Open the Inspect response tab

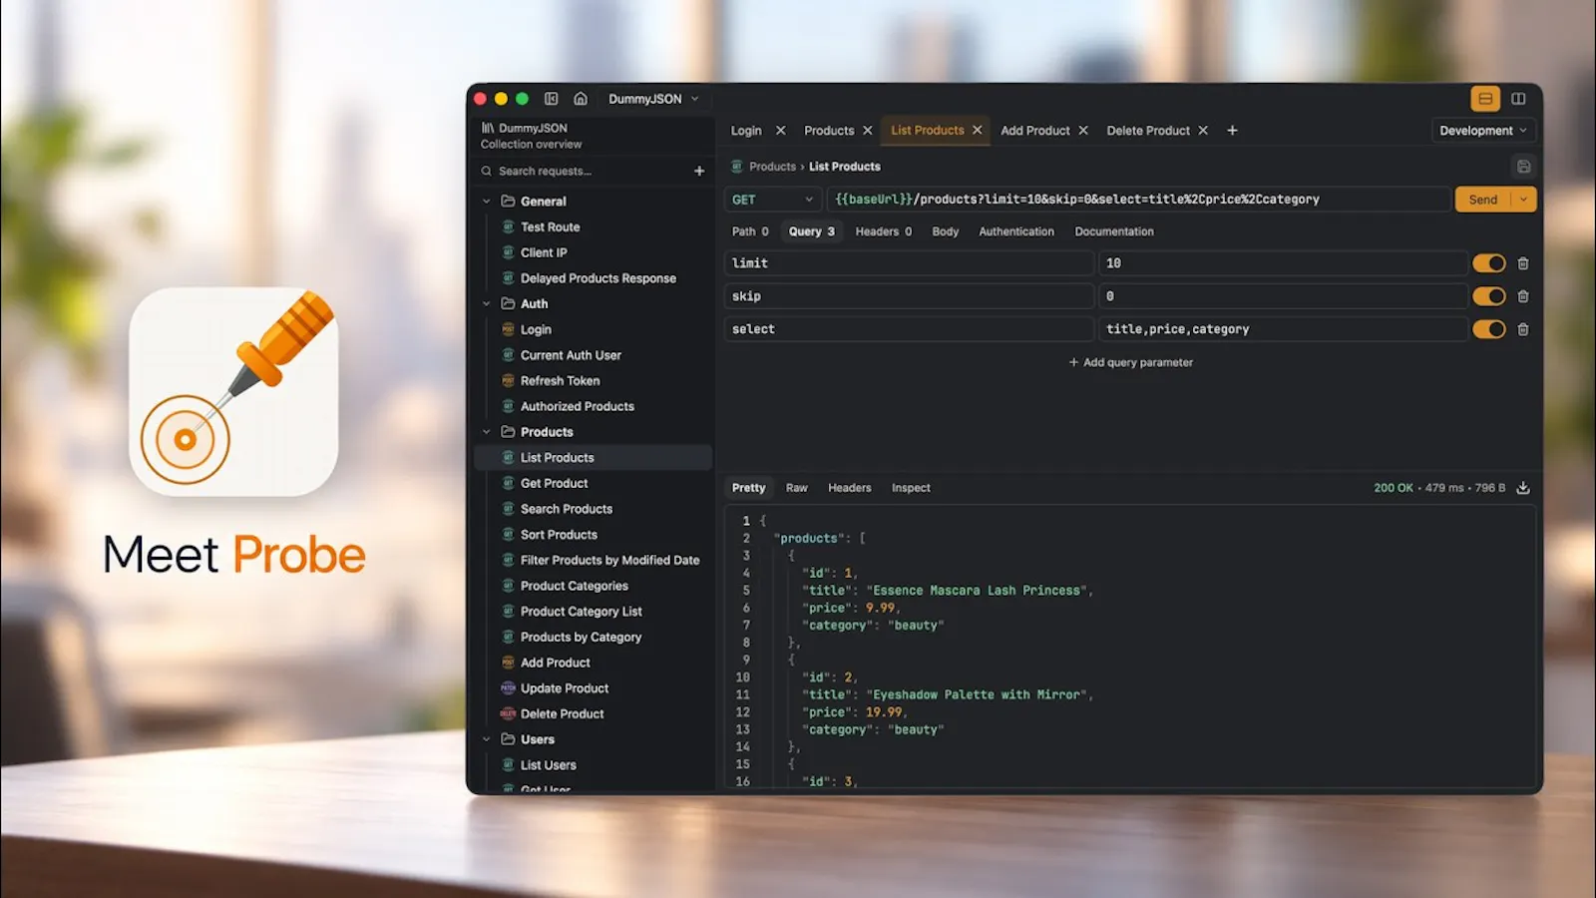point(911,488)
